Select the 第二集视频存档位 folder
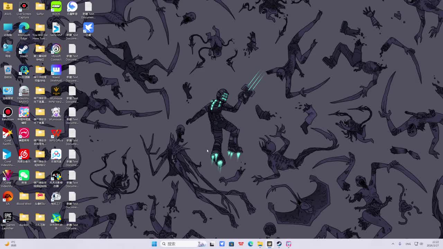 40,53
